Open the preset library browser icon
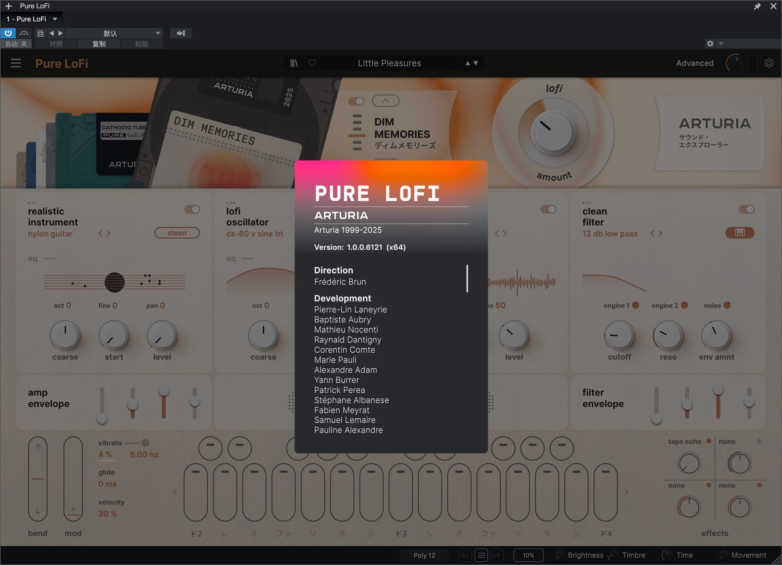This screenshot has width=782, height=565. point(294,63)
